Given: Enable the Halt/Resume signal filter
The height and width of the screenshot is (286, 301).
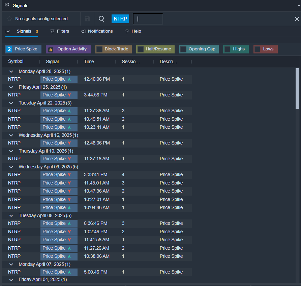Looking at the screenshot, I should coord(140,49).
